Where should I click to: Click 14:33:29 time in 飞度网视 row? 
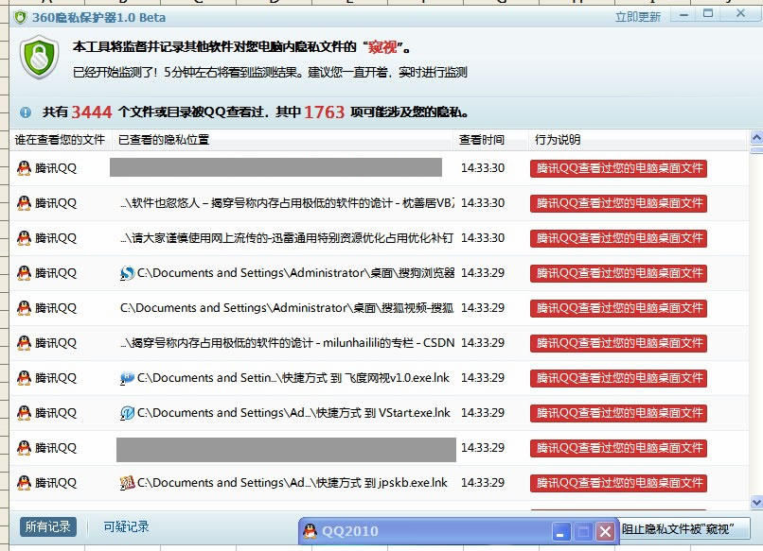(483, 378)
